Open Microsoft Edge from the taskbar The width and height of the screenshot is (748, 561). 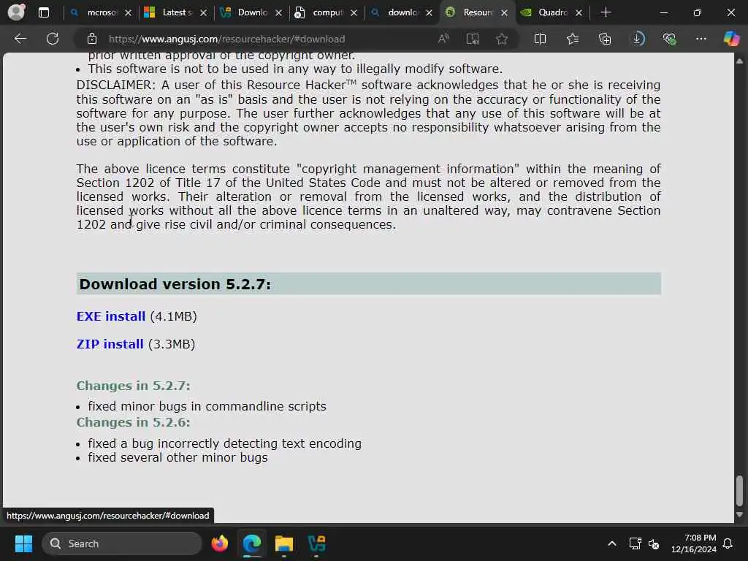(252, 543)
